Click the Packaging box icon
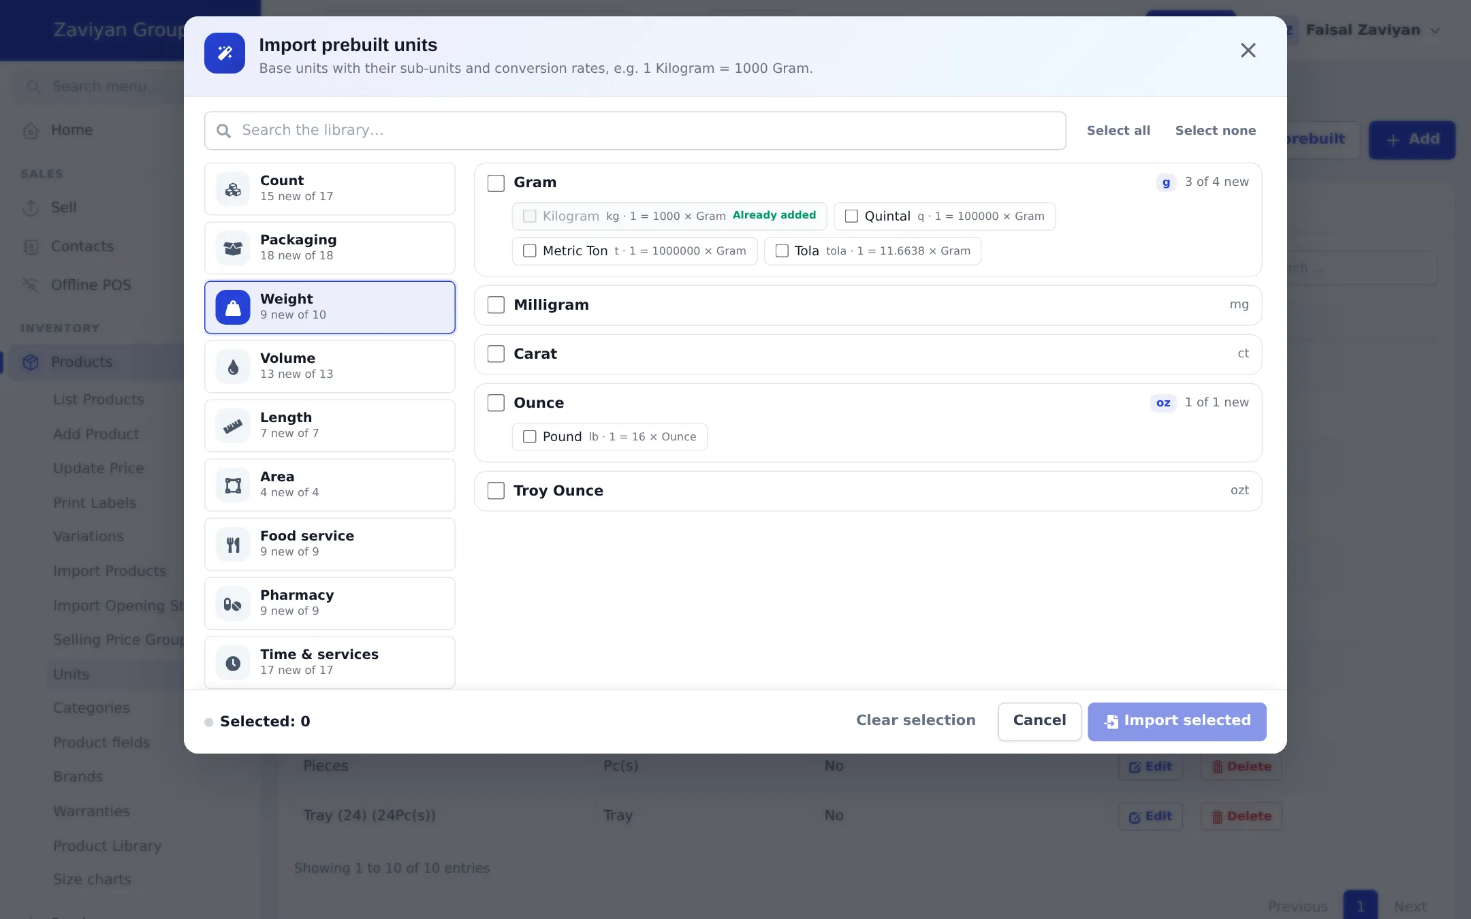 pos(233,248)
